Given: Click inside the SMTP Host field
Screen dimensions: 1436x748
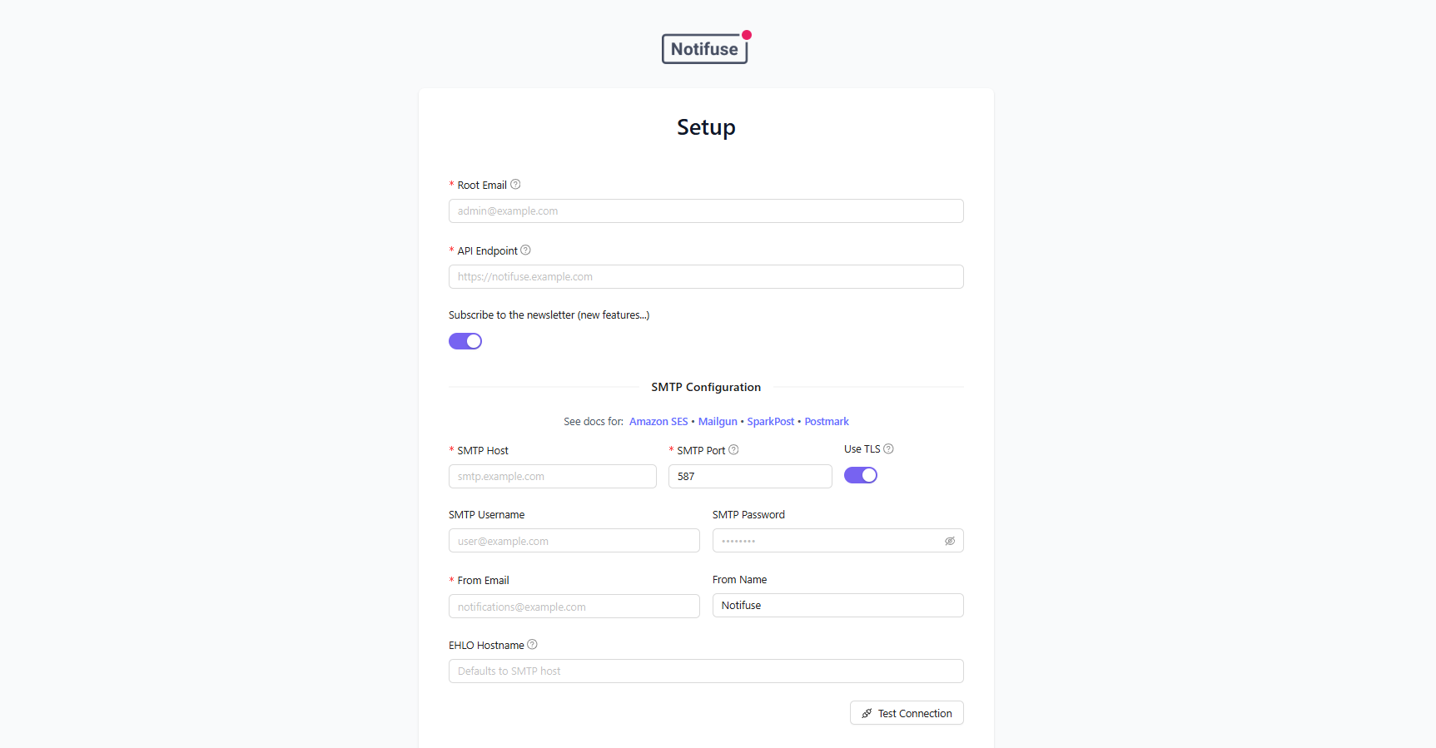Looking at the screenshot, I should tap(552, 476).
